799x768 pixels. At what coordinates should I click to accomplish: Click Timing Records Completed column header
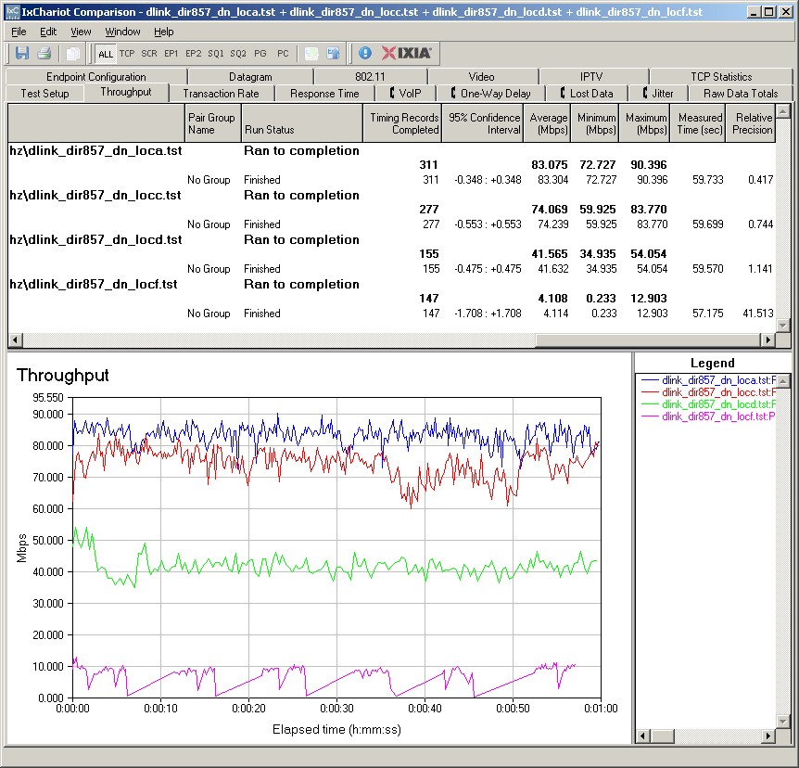click(402, 123)
